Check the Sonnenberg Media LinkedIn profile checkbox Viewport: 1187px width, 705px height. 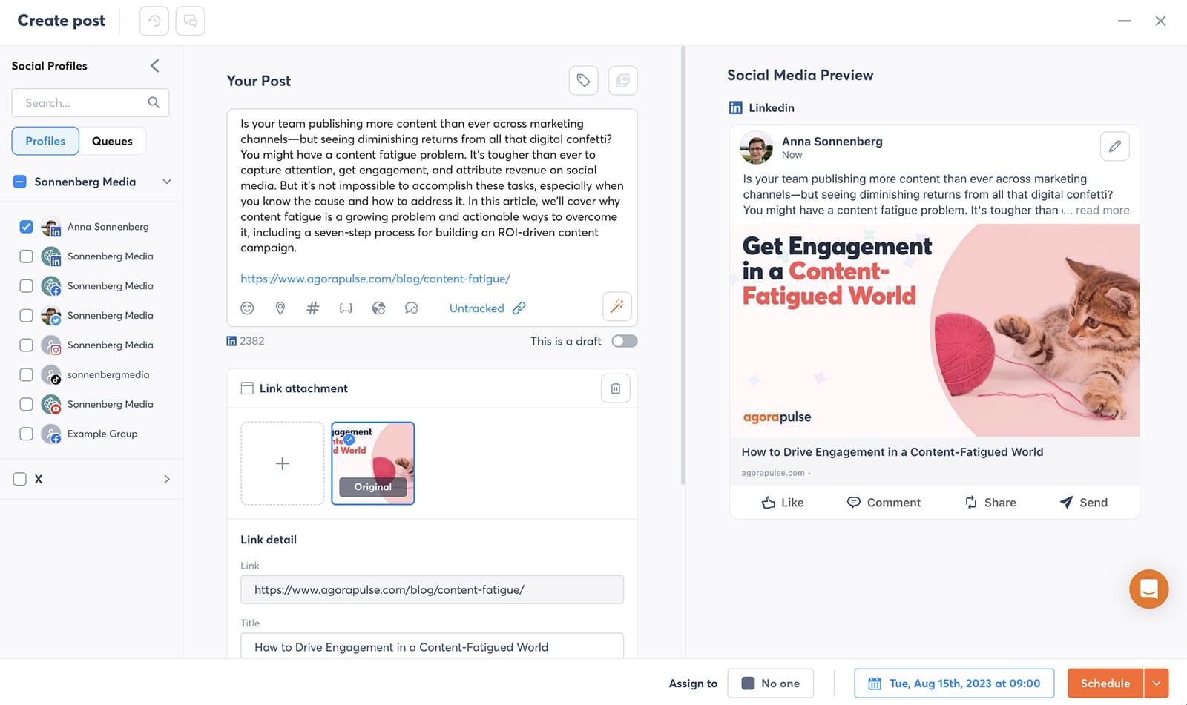[26, 256]
